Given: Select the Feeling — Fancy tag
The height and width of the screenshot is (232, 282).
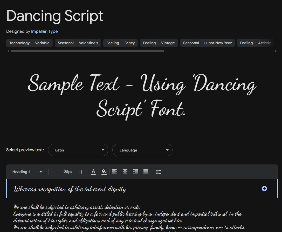Looking at the screenshot, I should [x=120, y=43].
